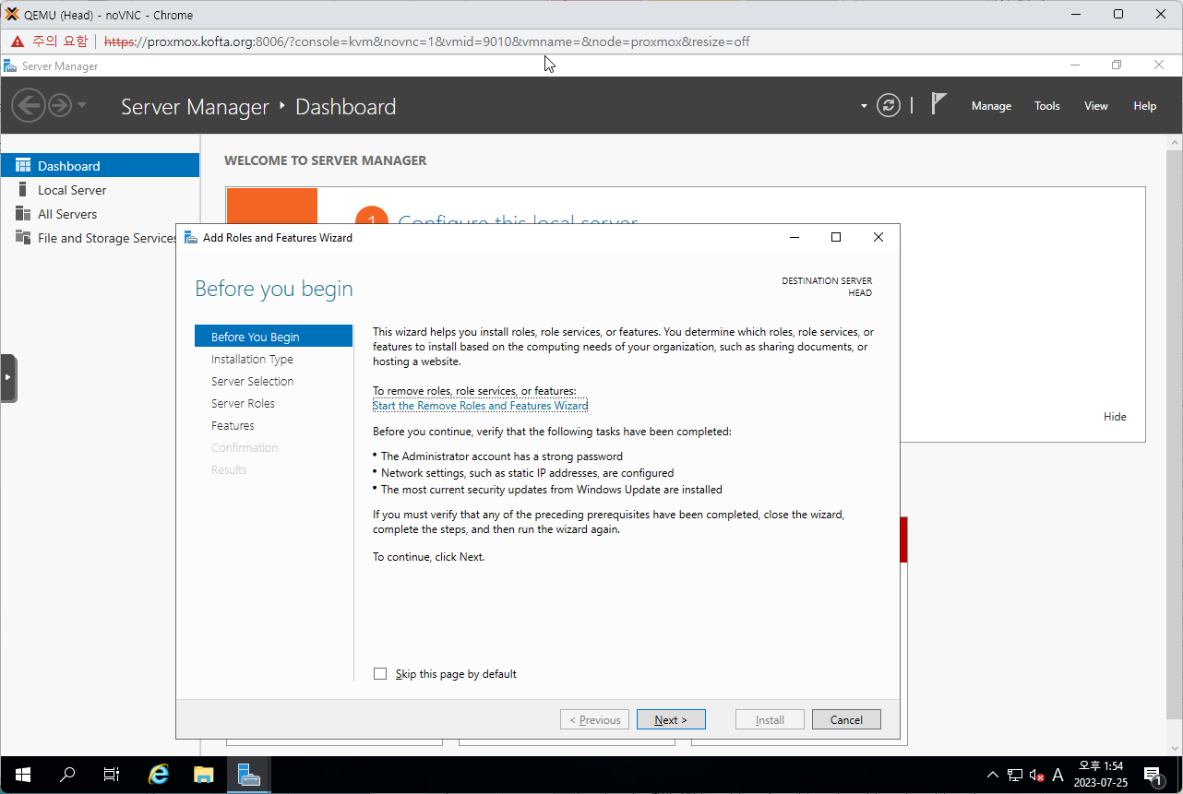Click the Chrome address bar URL
The height and width of the screenshot is (794, 1183).
click(424, 41)
